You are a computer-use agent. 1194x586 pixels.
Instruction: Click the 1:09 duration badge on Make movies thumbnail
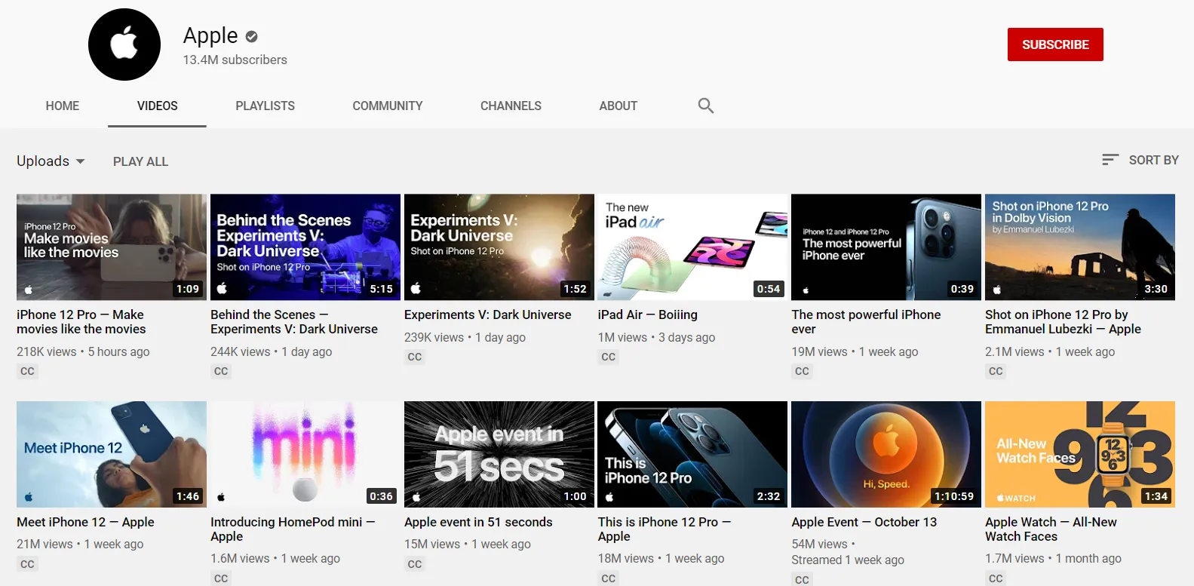(188, 289)
